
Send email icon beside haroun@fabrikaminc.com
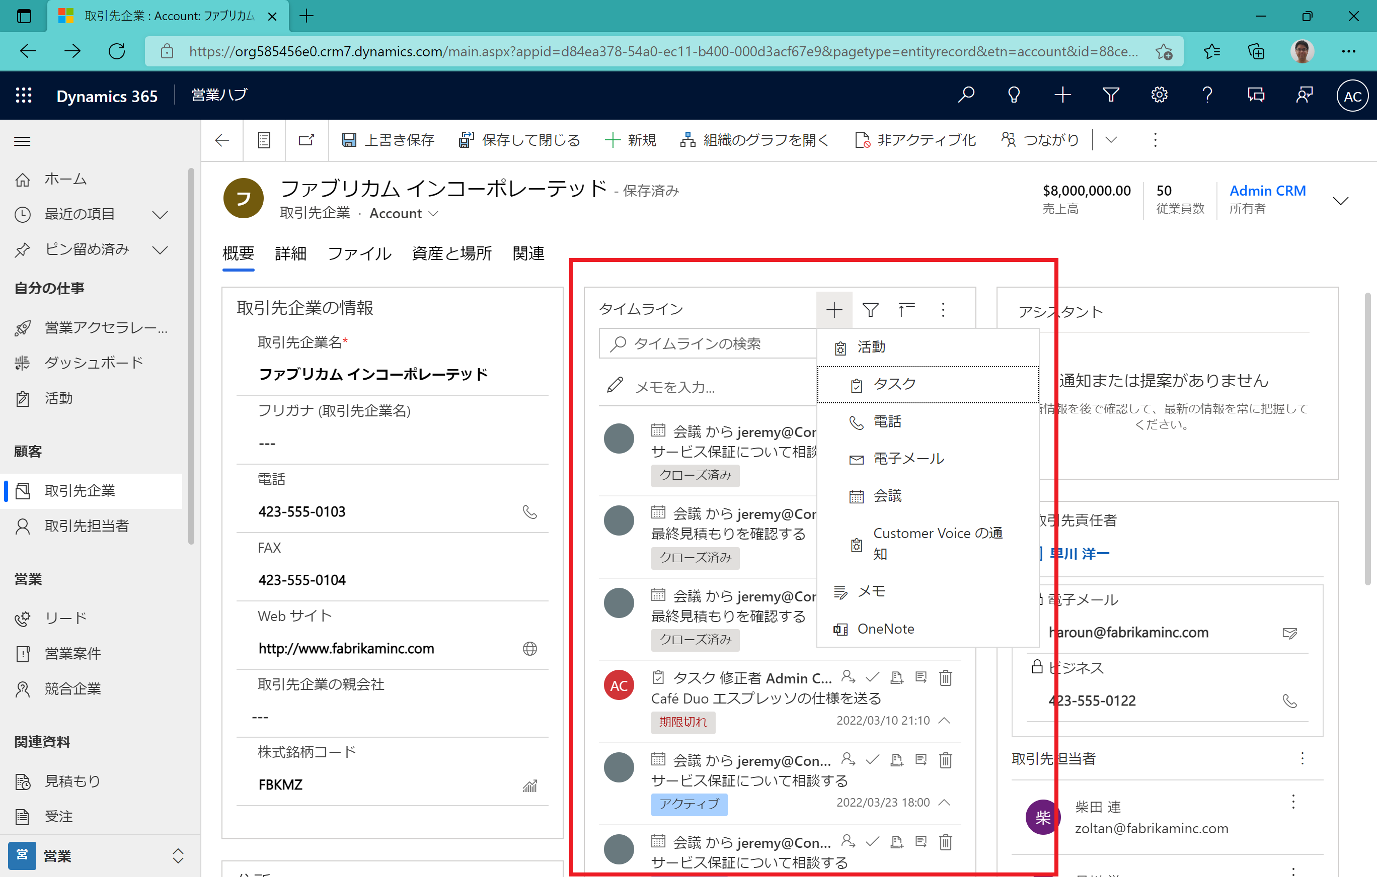1289,633
